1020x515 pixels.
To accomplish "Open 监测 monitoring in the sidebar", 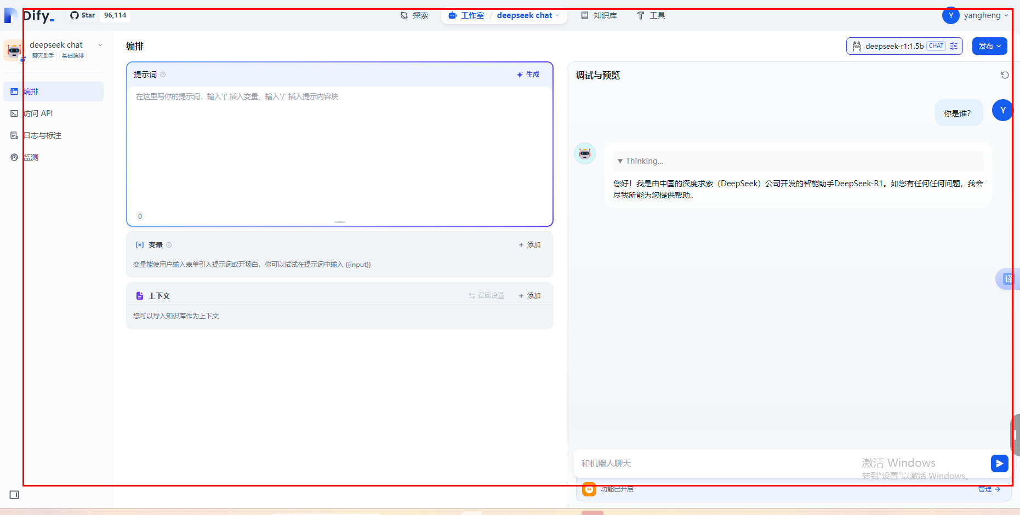I will (54, 157).
